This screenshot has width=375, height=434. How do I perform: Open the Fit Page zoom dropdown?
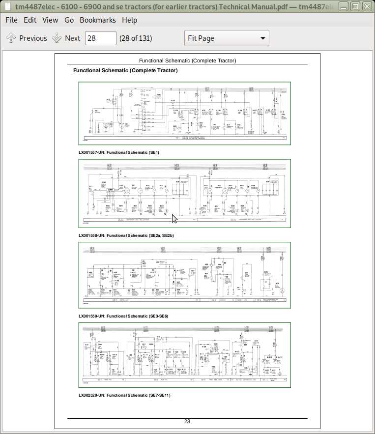(227, 38)
